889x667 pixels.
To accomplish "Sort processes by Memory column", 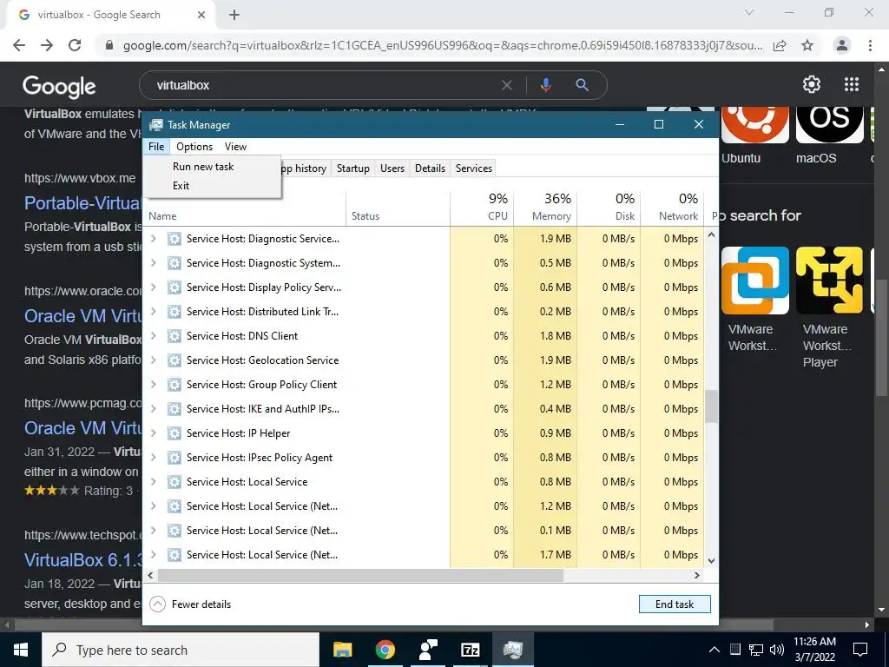I will 545,208.
